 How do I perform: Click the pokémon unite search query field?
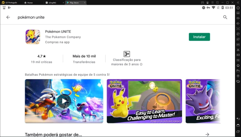click(x=31, y=17)
